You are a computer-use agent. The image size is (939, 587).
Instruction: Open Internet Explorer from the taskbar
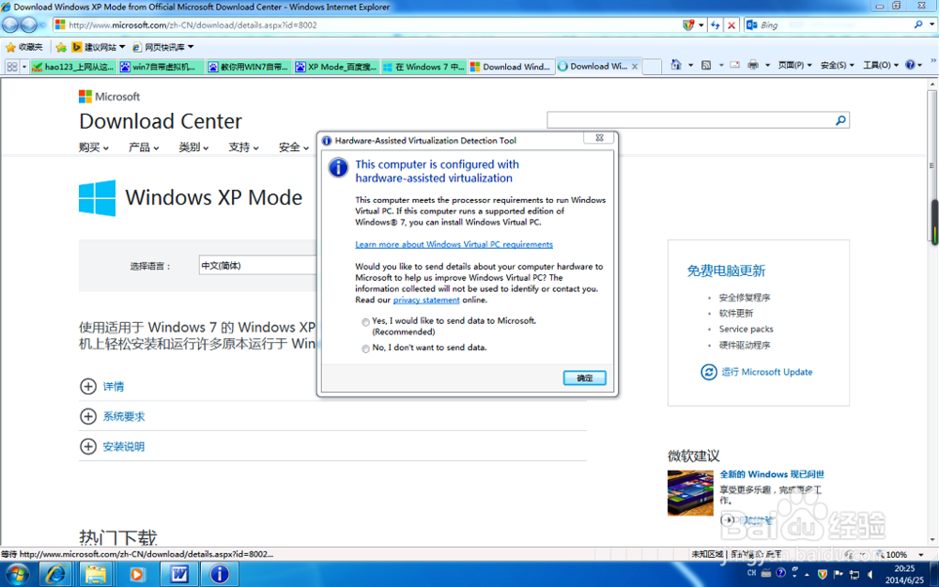[56, 575]
